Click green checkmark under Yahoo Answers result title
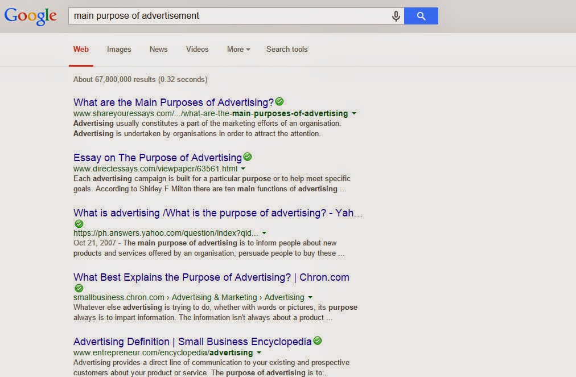 pos(79,224)
